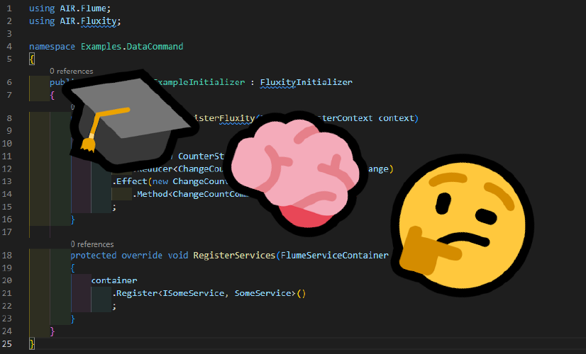Viewport: 586px width, 354px height.
Task: Click line number 1 in the gutter
Action: 9,8
